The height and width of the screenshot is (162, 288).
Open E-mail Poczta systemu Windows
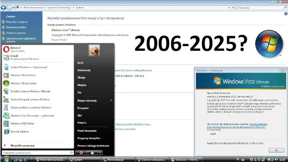pos(38,57)
